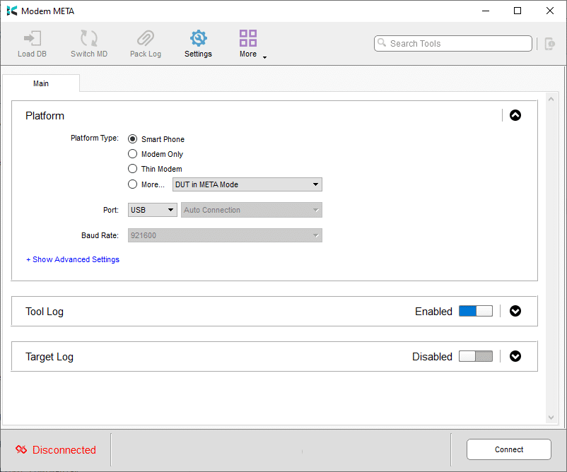Click the Connect button
The height and width of the screenshot is (472, 567).
(509, 449)
